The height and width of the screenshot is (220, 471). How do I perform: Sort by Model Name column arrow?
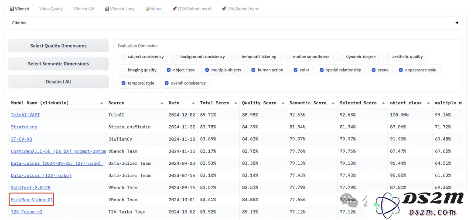[102, 103]
